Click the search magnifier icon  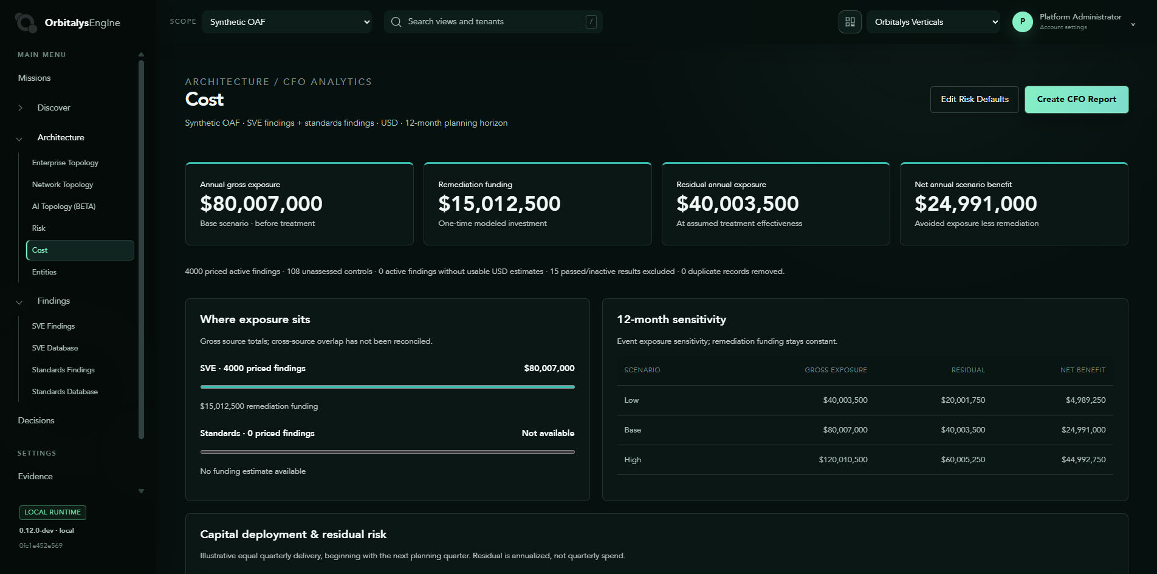pos(396,22)
